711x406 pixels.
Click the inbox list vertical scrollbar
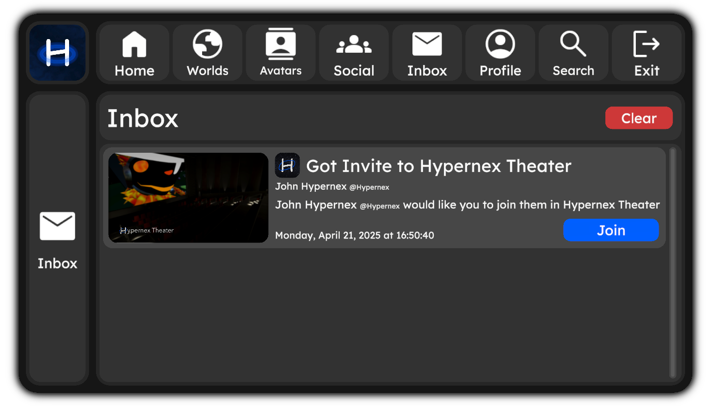click(672, 262)
